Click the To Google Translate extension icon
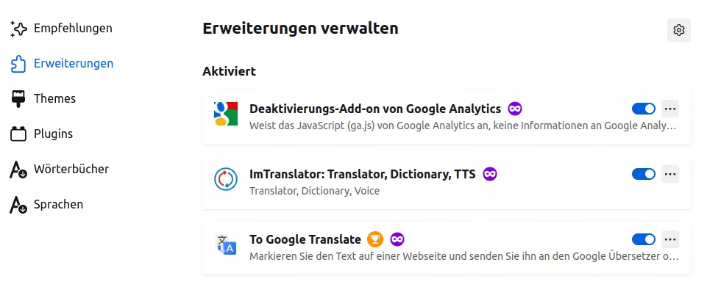Viewport: 707px width, 287px height. pyautogui.click(x=225, y=244)
